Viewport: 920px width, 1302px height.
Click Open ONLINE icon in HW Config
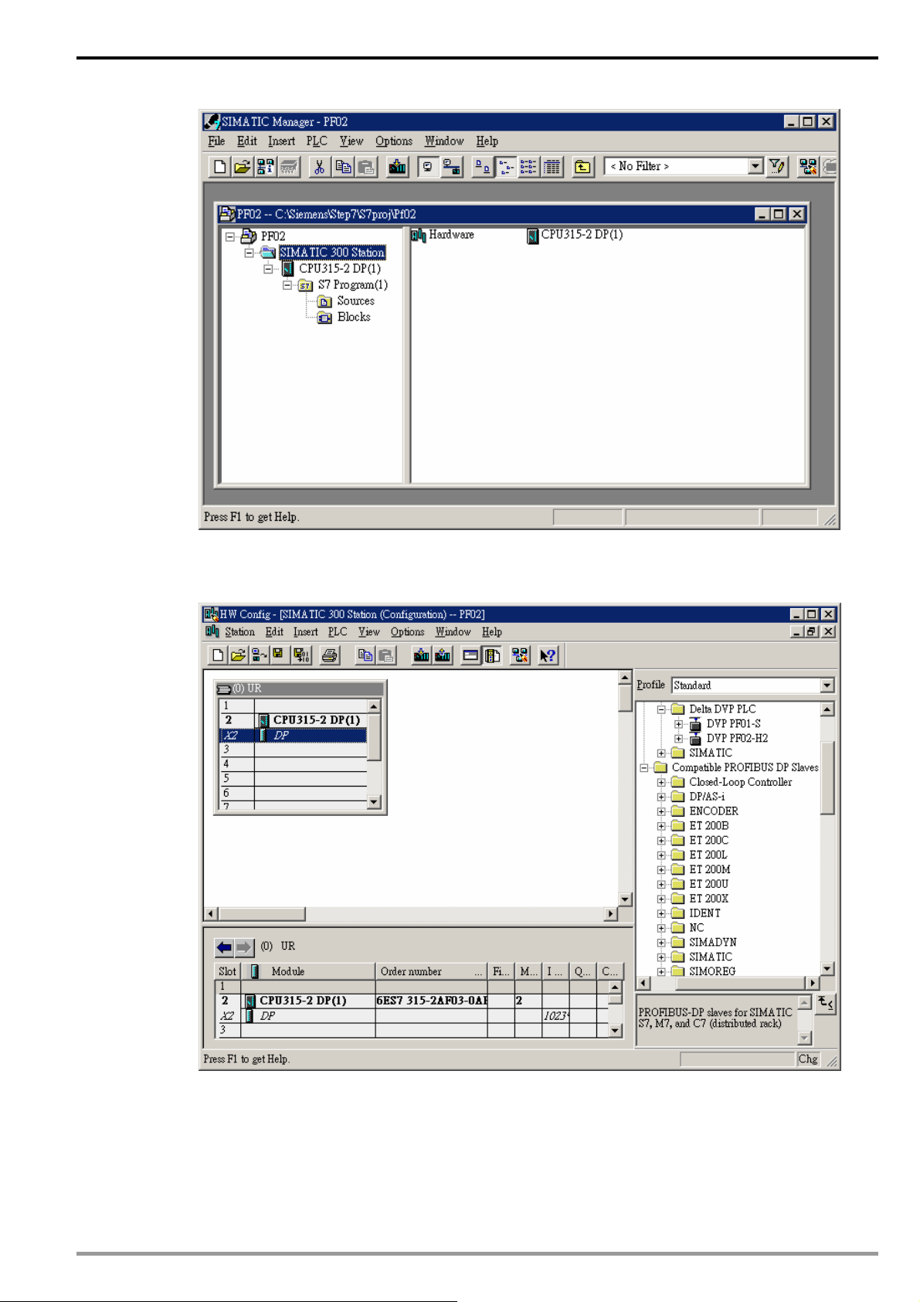click(259, 656)
